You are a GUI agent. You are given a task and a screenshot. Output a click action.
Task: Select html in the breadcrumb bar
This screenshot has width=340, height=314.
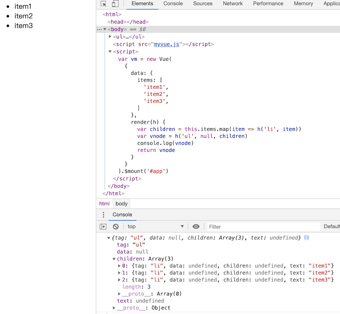point(104,204)
